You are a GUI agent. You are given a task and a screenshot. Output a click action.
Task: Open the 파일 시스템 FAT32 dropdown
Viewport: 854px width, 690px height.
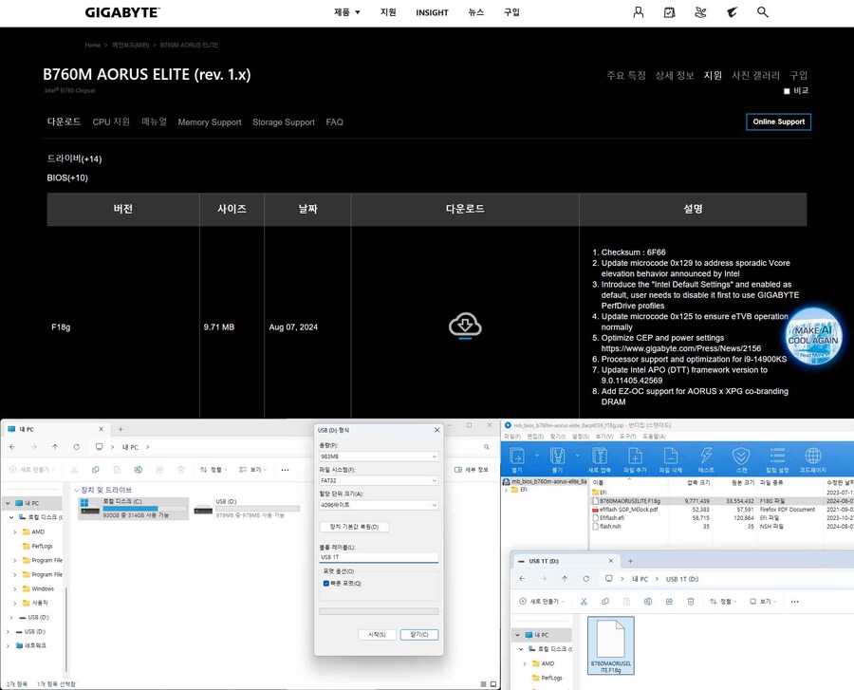tap(379, 481)
